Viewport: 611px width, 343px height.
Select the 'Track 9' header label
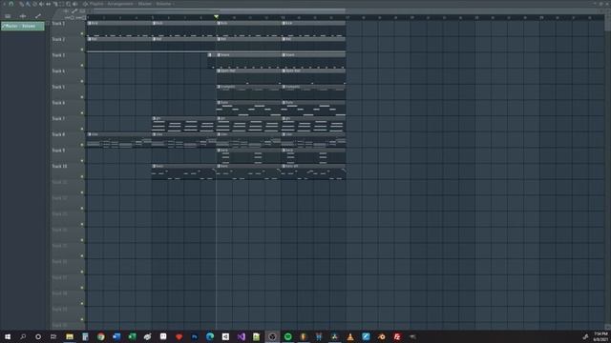[x=58, y=151]
